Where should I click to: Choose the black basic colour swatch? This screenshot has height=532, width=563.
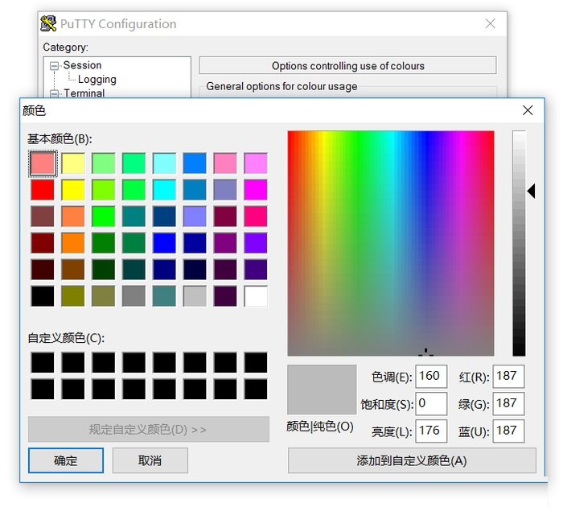point(43,296)
